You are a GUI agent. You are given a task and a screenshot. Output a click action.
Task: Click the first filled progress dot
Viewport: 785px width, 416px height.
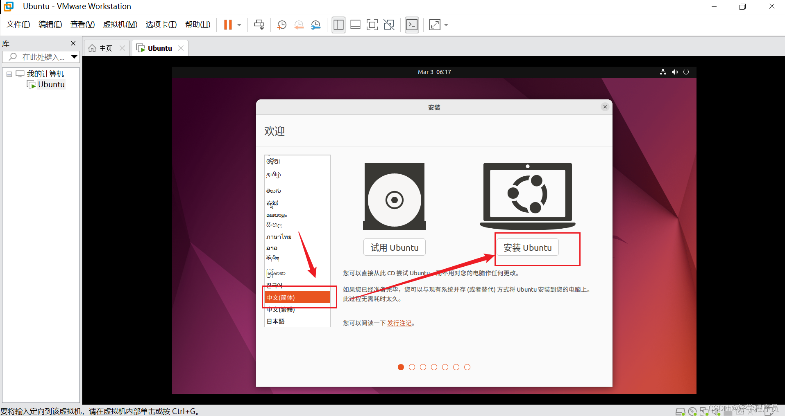coord(401,367)
